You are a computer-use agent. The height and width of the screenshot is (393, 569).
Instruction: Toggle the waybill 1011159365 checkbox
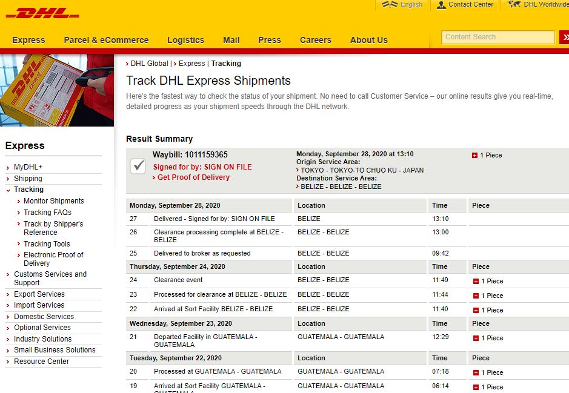pos(138,166)
